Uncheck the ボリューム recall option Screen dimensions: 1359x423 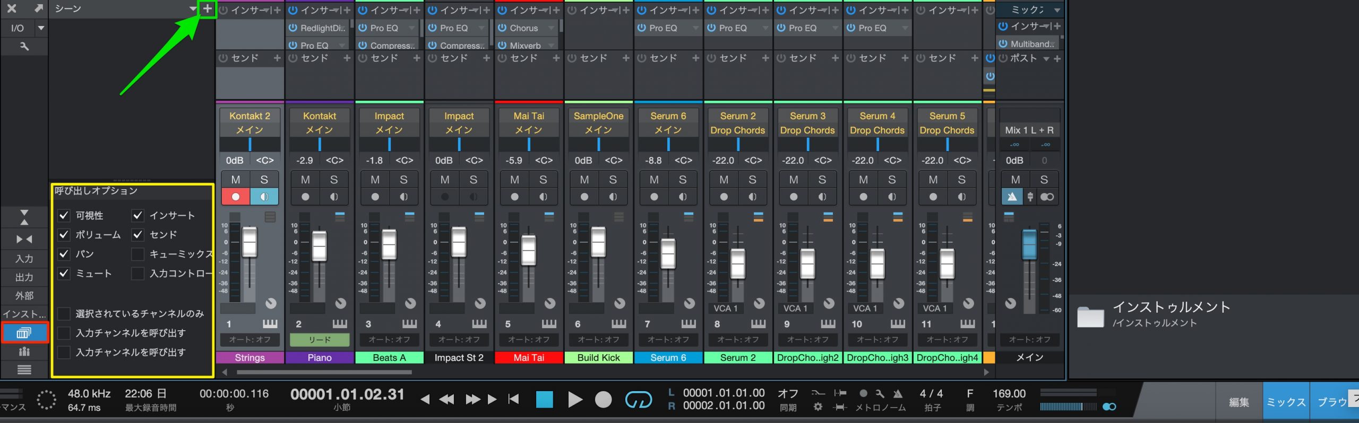pyautogui.click(x=64, y=234)
